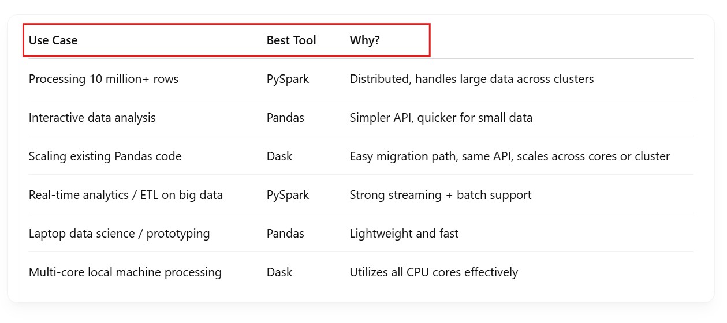This screenshot has width=727, height=323.
Task: Click "Simpler API, quicker for small data" text
Action: coord(441,118)
